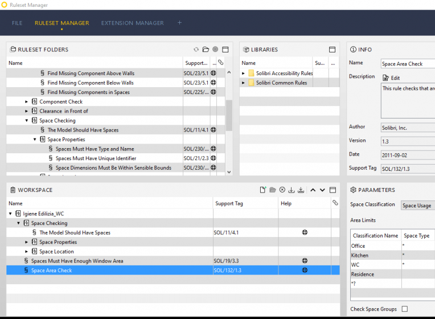This screenshot has height=319, width=435.
Task: Click the refresh icon in Ruleset Folders
Action: [196, 50]
